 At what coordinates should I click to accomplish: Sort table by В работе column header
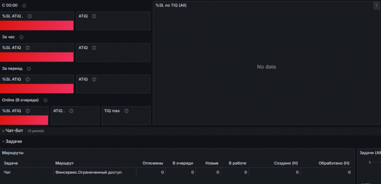pyautogui.click(x=238, y=163)
